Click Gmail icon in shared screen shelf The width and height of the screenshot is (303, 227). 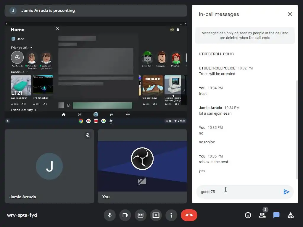pyautogui.click(x=88, y=121)
